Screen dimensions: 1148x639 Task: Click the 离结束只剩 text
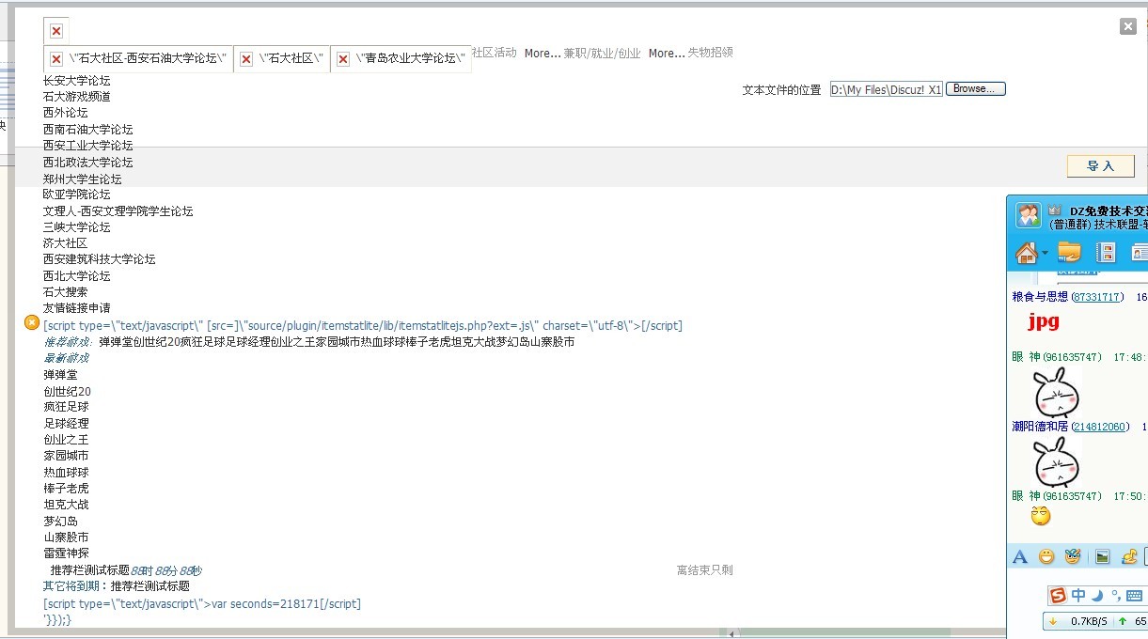pyautogui.click(x=704, y=570)
